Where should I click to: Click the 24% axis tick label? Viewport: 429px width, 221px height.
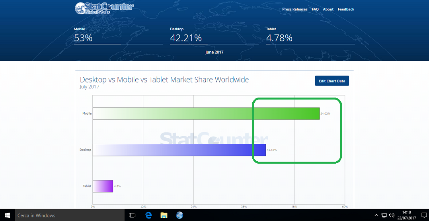(194, 207)
